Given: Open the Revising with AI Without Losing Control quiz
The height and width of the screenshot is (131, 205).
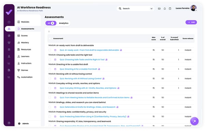Looking at the screenshot, I should (x=81, y=78).
